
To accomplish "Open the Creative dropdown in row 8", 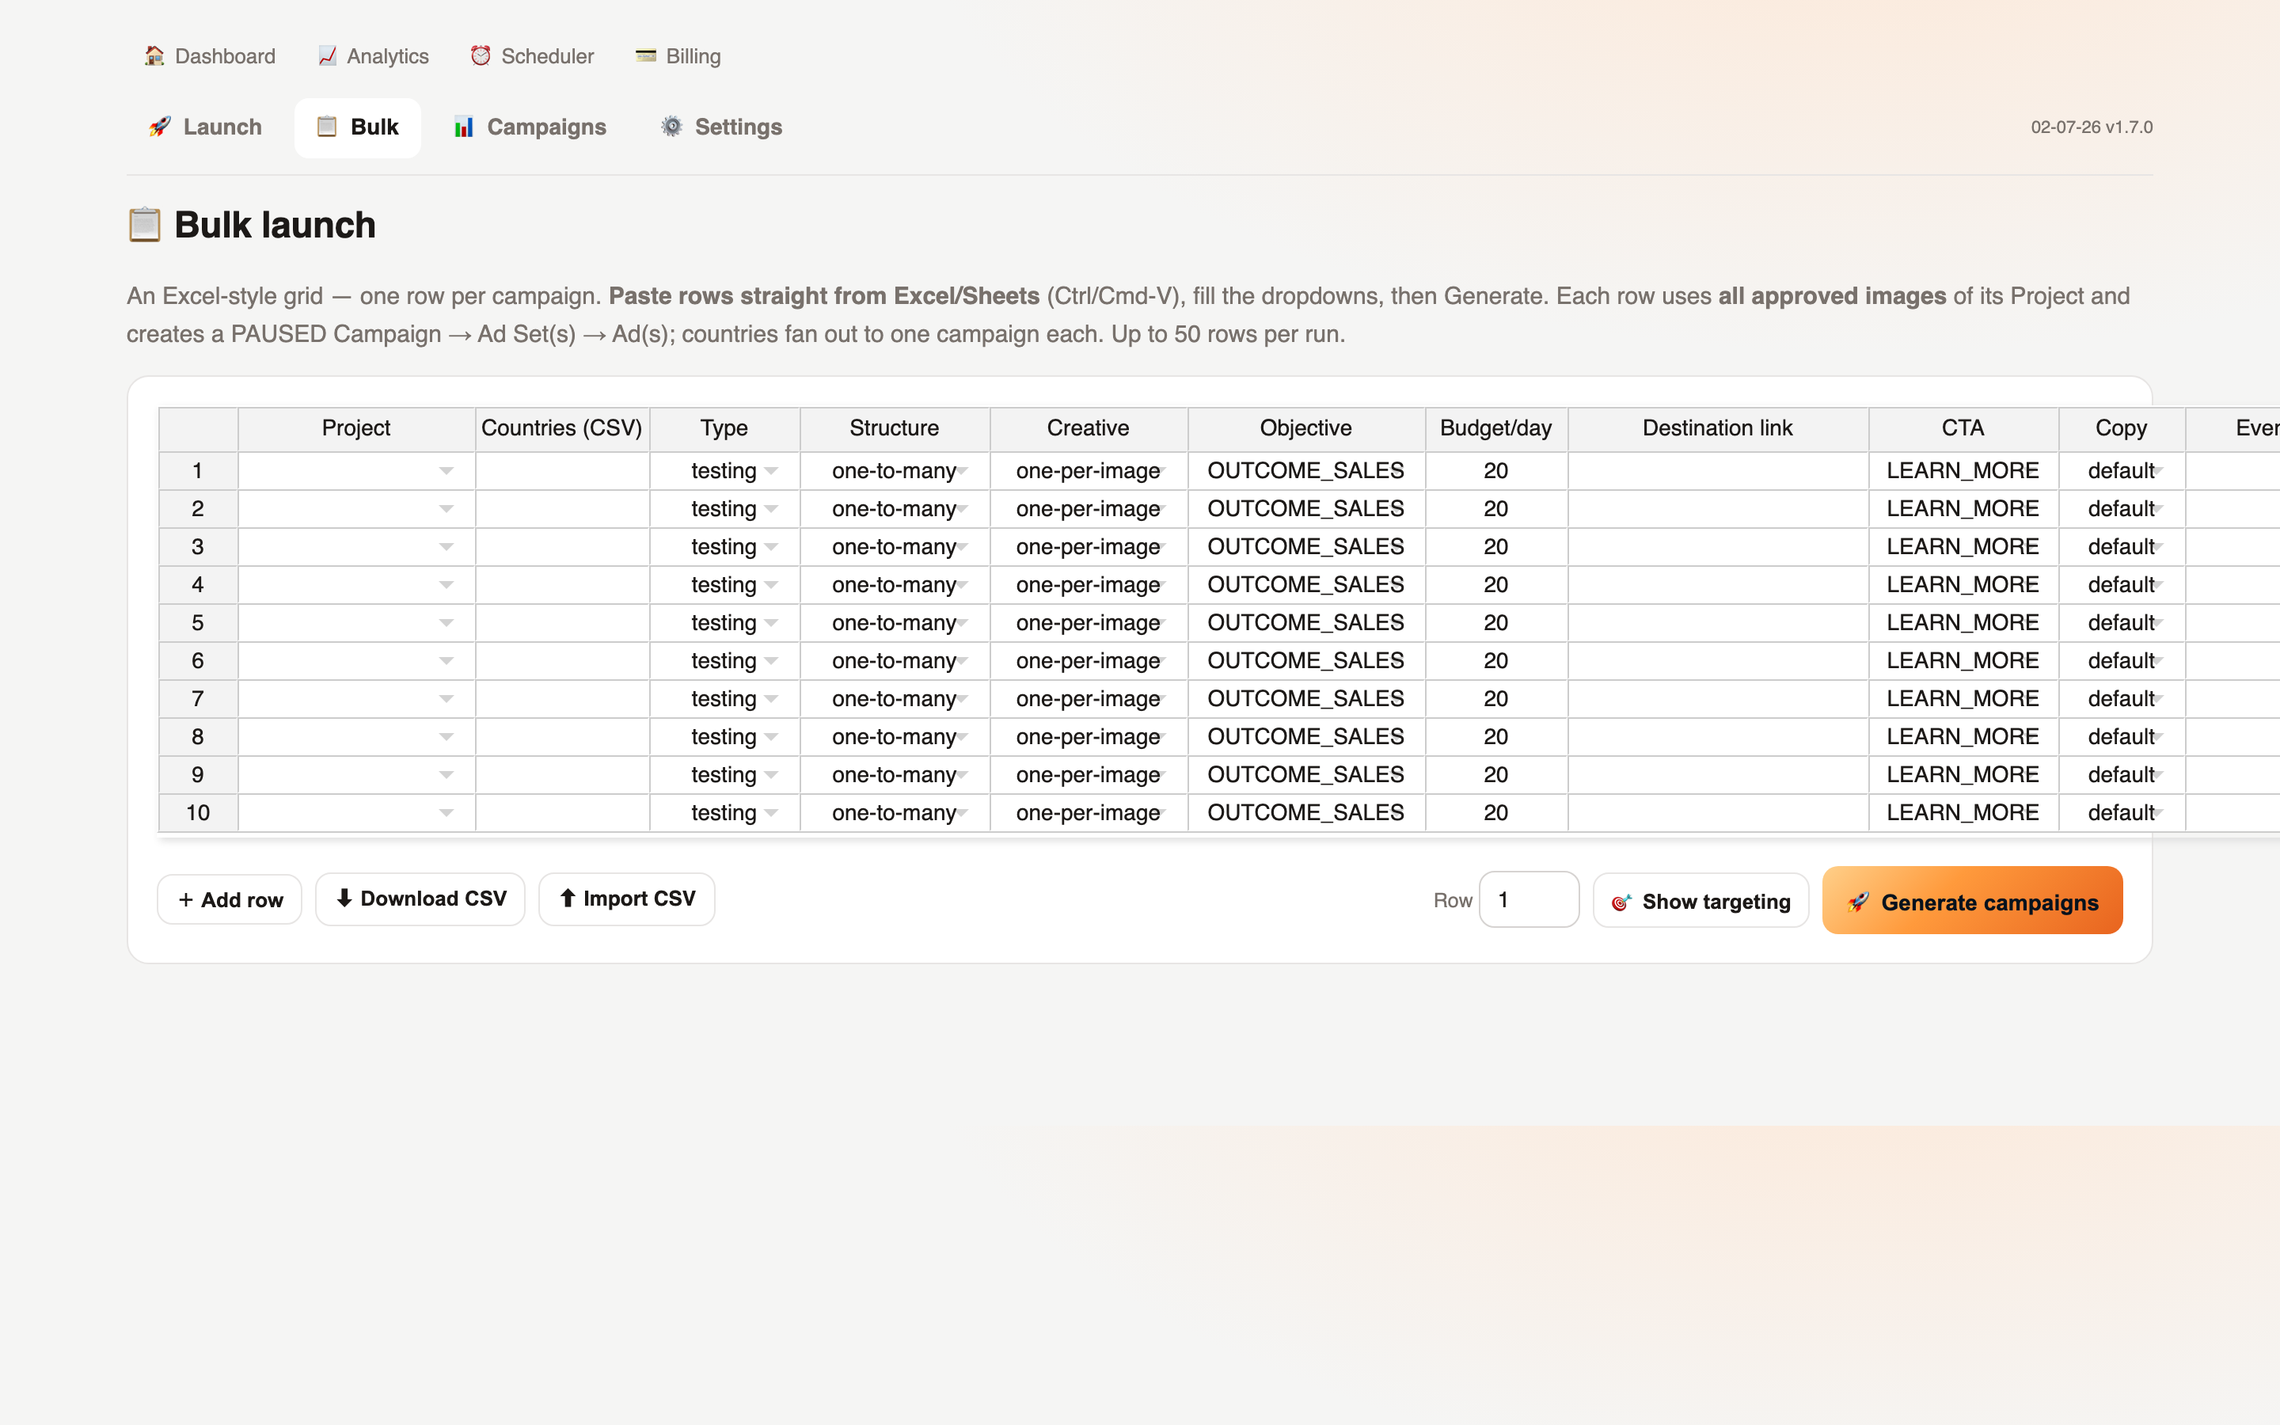I will click(1163, 737).
